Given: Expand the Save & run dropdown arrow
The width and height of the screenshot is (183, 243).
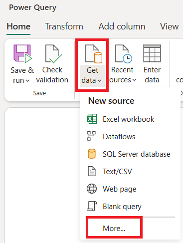Looking at the screenshot, I should (28, 81).
